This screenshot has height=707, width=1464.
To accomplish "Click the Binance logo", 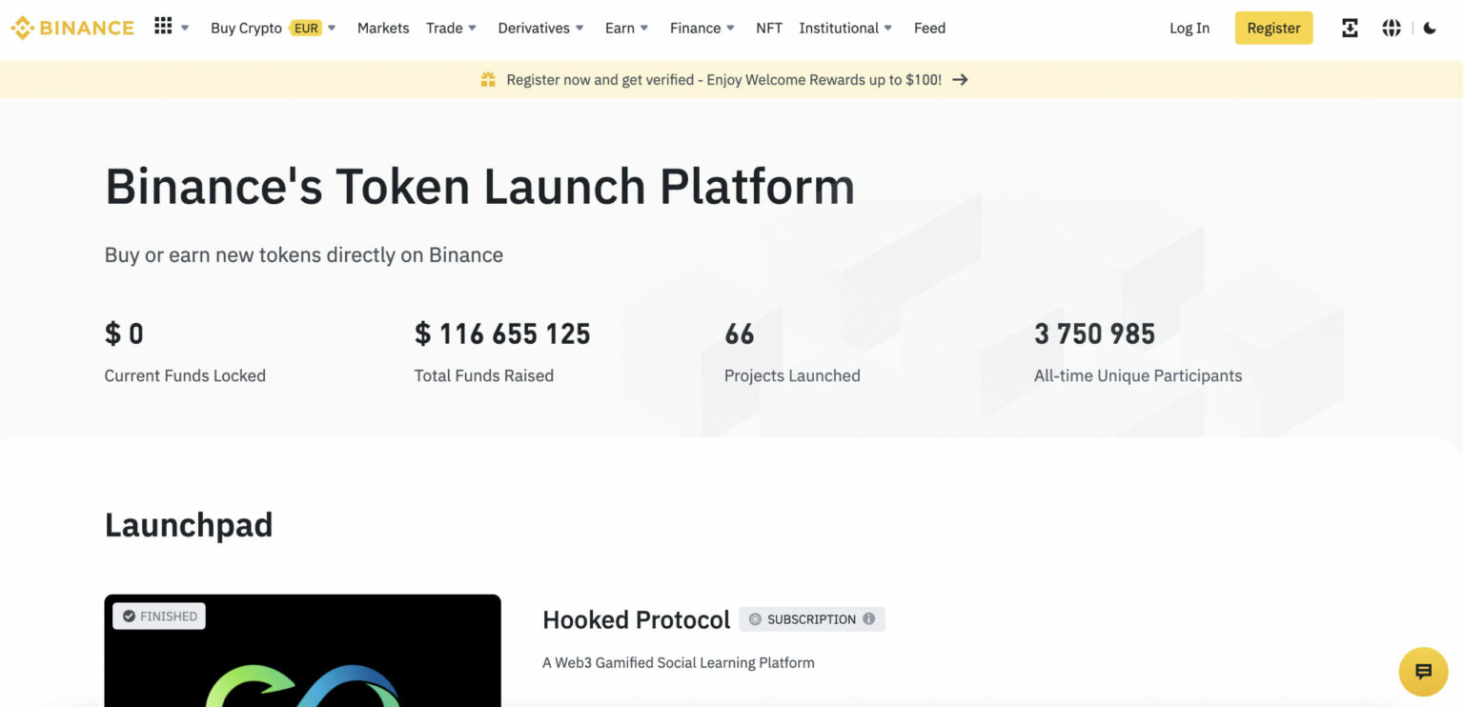I will pyautogui.click(x=71, y=28).
